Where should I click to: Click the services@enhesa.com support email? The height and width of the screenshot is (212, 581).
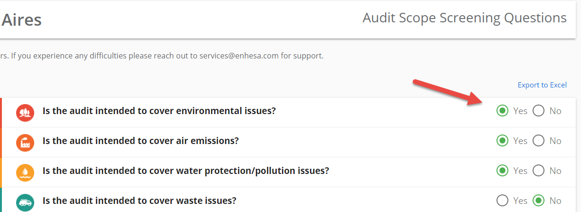point(239,56)
